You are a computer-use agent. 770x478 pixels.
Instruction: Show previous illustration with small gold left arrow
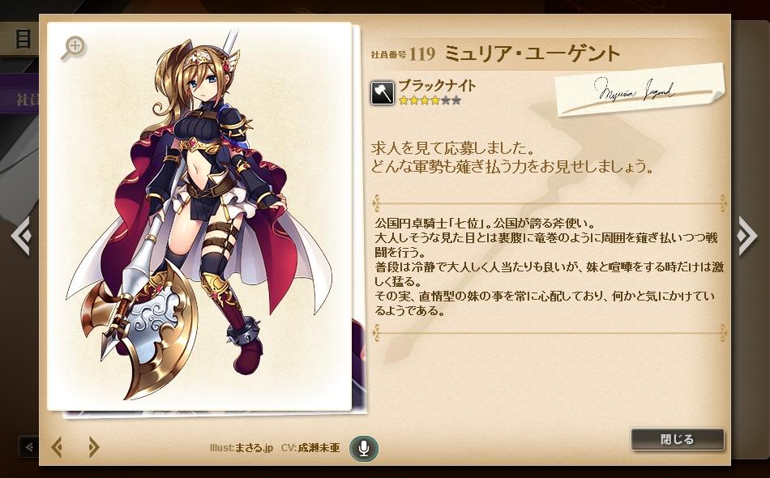click(x=57, y=447)
